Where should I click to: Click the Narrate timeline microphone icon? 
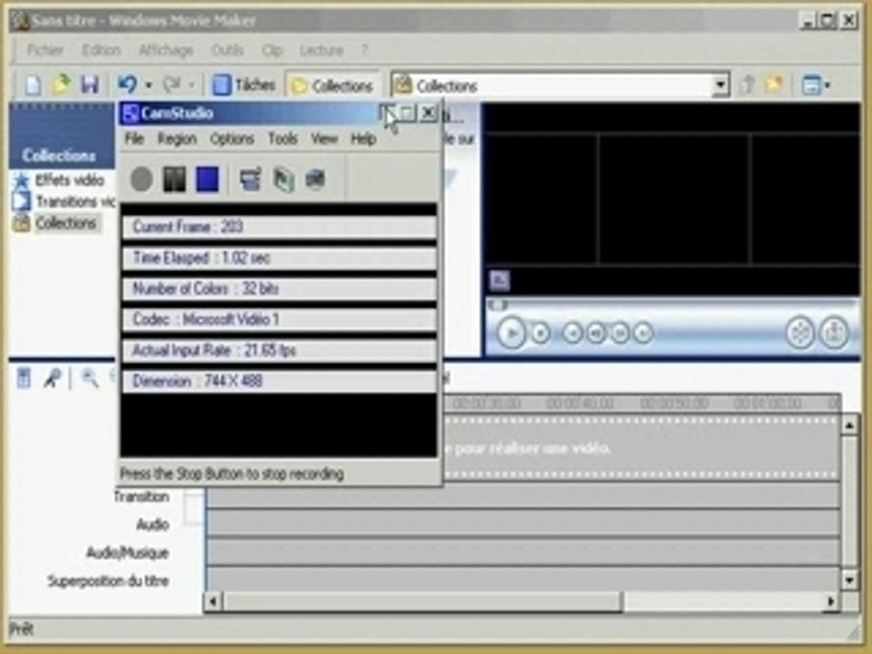(x=53, y=378)
